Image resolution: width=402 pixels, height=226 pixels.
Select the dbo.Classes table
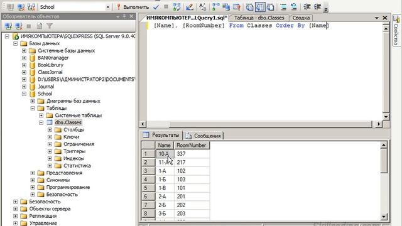click(68, 122)
